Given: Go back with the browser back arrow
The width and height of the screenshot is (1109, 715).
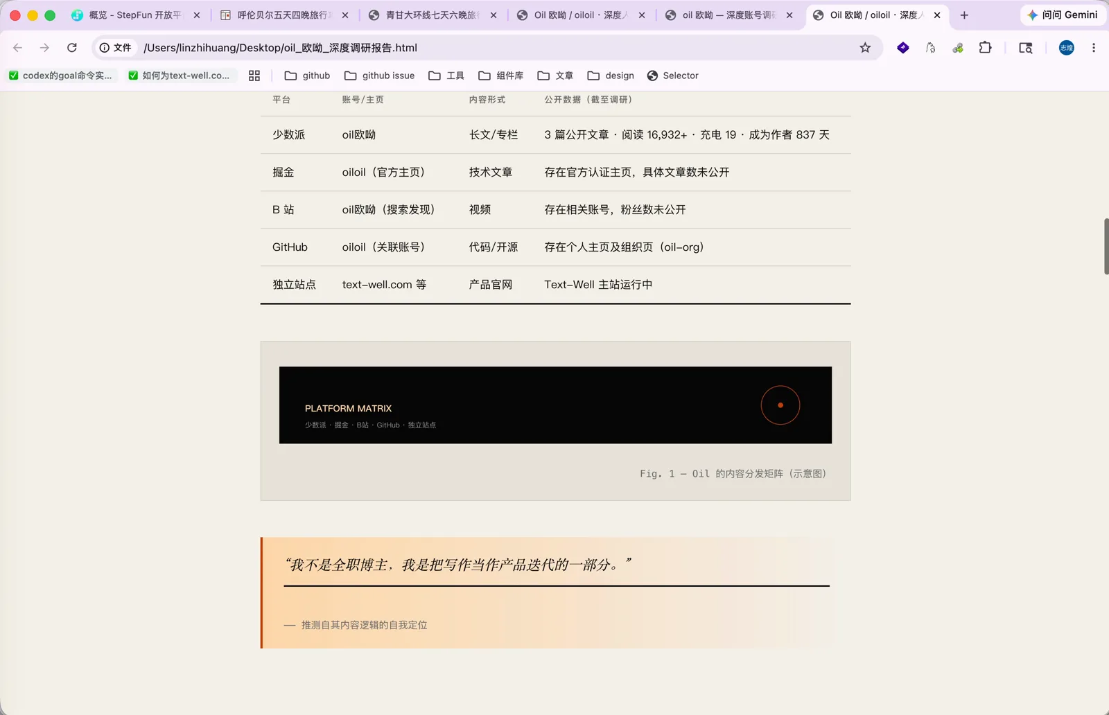Looking at the screenshot, I should (18, 48).
